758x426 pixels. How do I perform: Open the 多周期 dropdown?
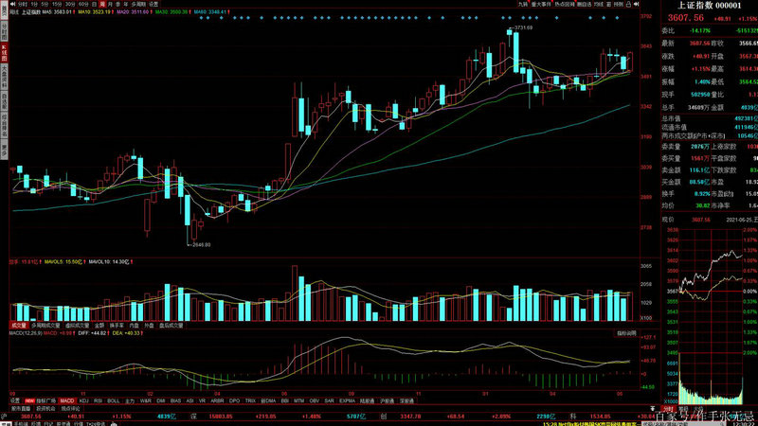point(129,4)
